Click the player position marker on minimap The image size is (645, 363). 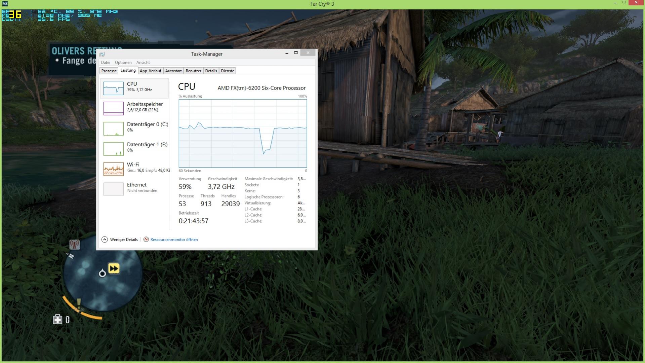(x=102, y=273)
